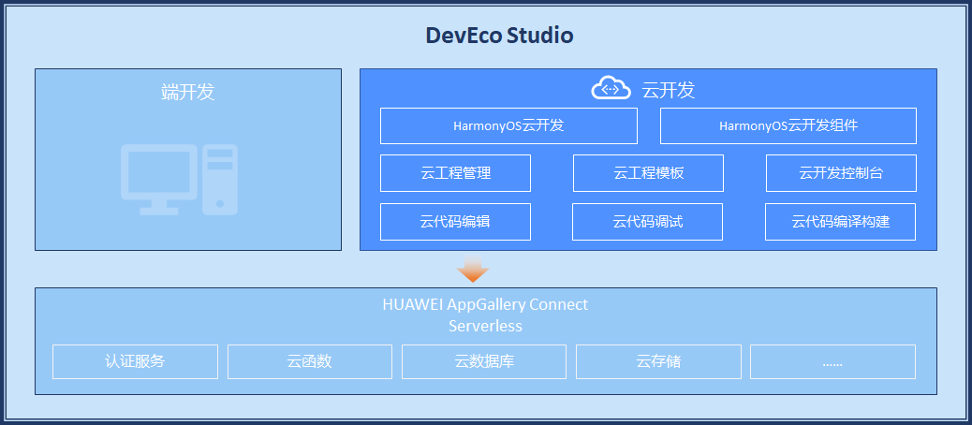Viewport: 972px width, 425px height.
Task: Click the cloud icon beside 云开发
Action: [x=611, y=88]
